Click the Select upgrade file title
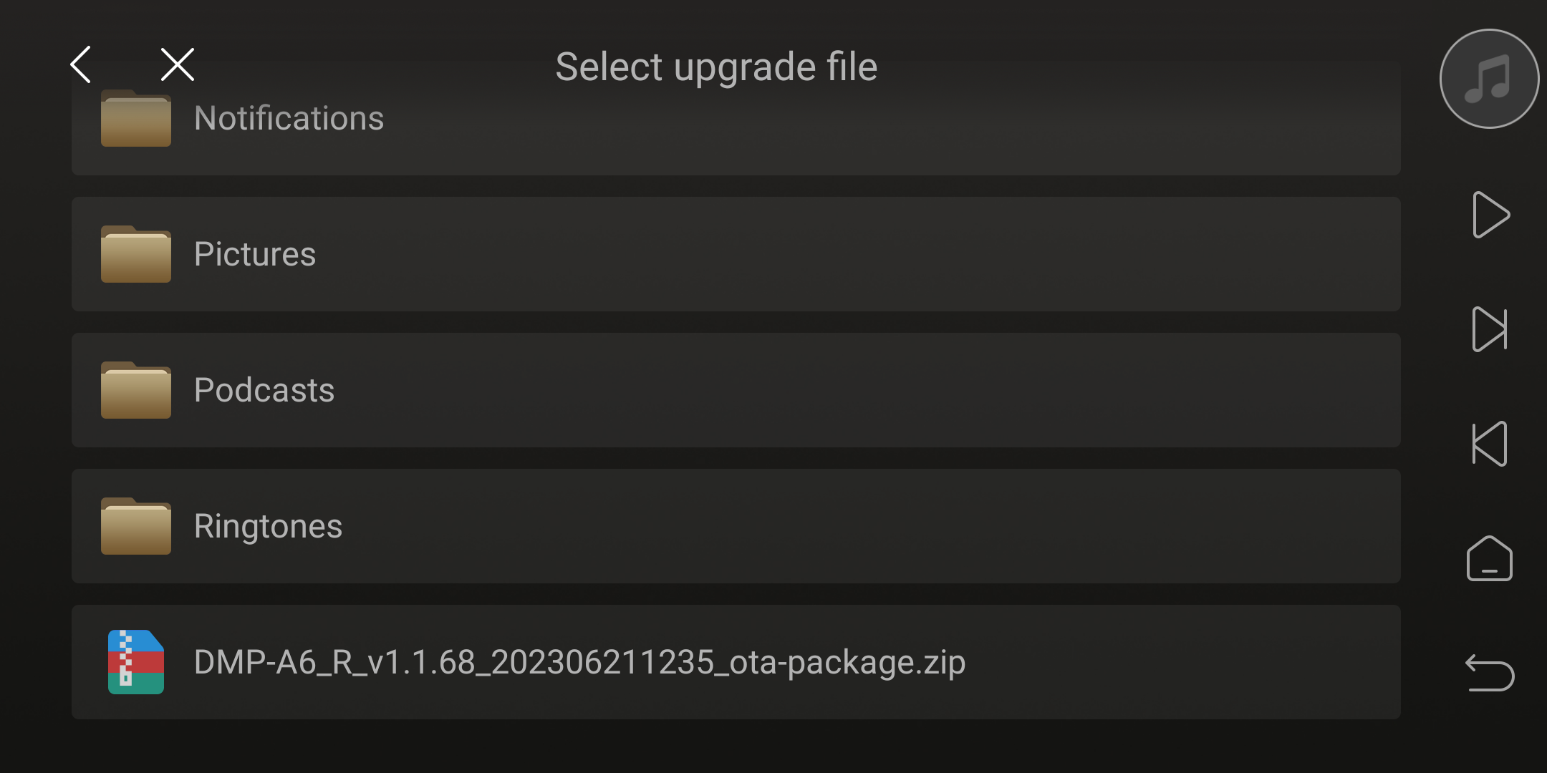This screenshot has width=1547, height=773. [716, 67]
